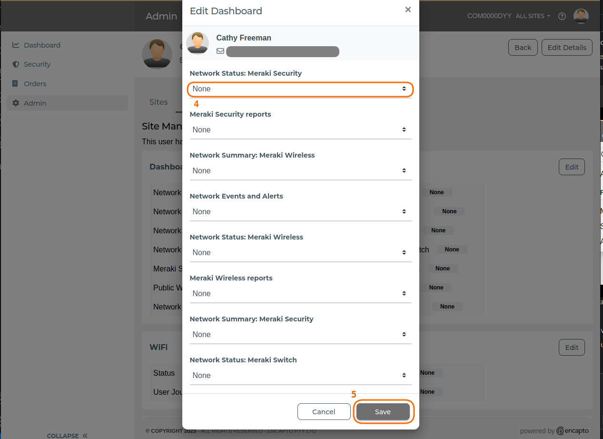Open the Admin sidebar item

click(68, 103)
